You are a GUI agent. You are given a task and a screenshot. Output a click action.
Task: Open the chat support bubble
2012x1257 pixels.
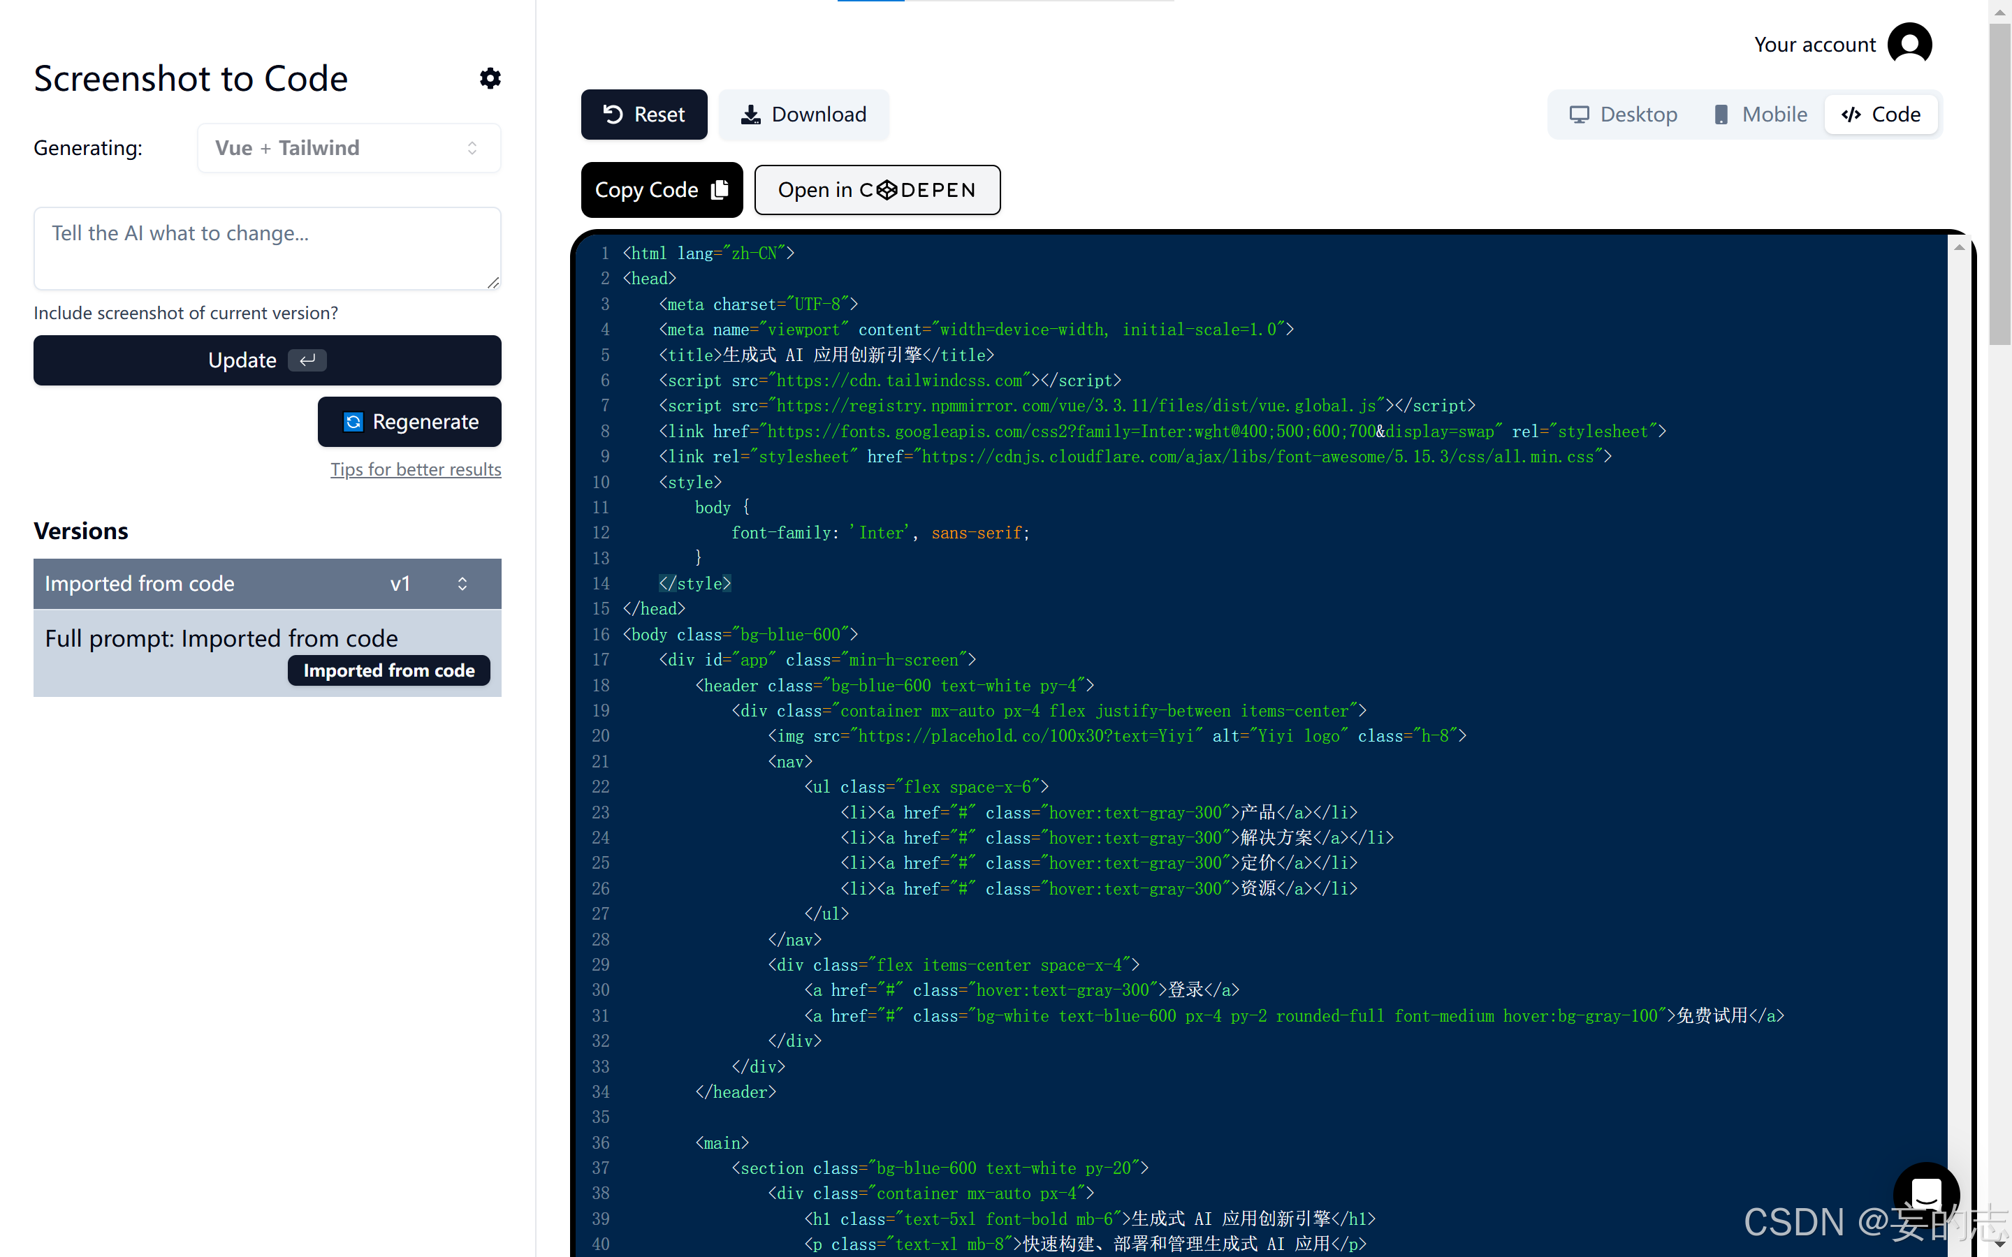click(1925, 1194)
